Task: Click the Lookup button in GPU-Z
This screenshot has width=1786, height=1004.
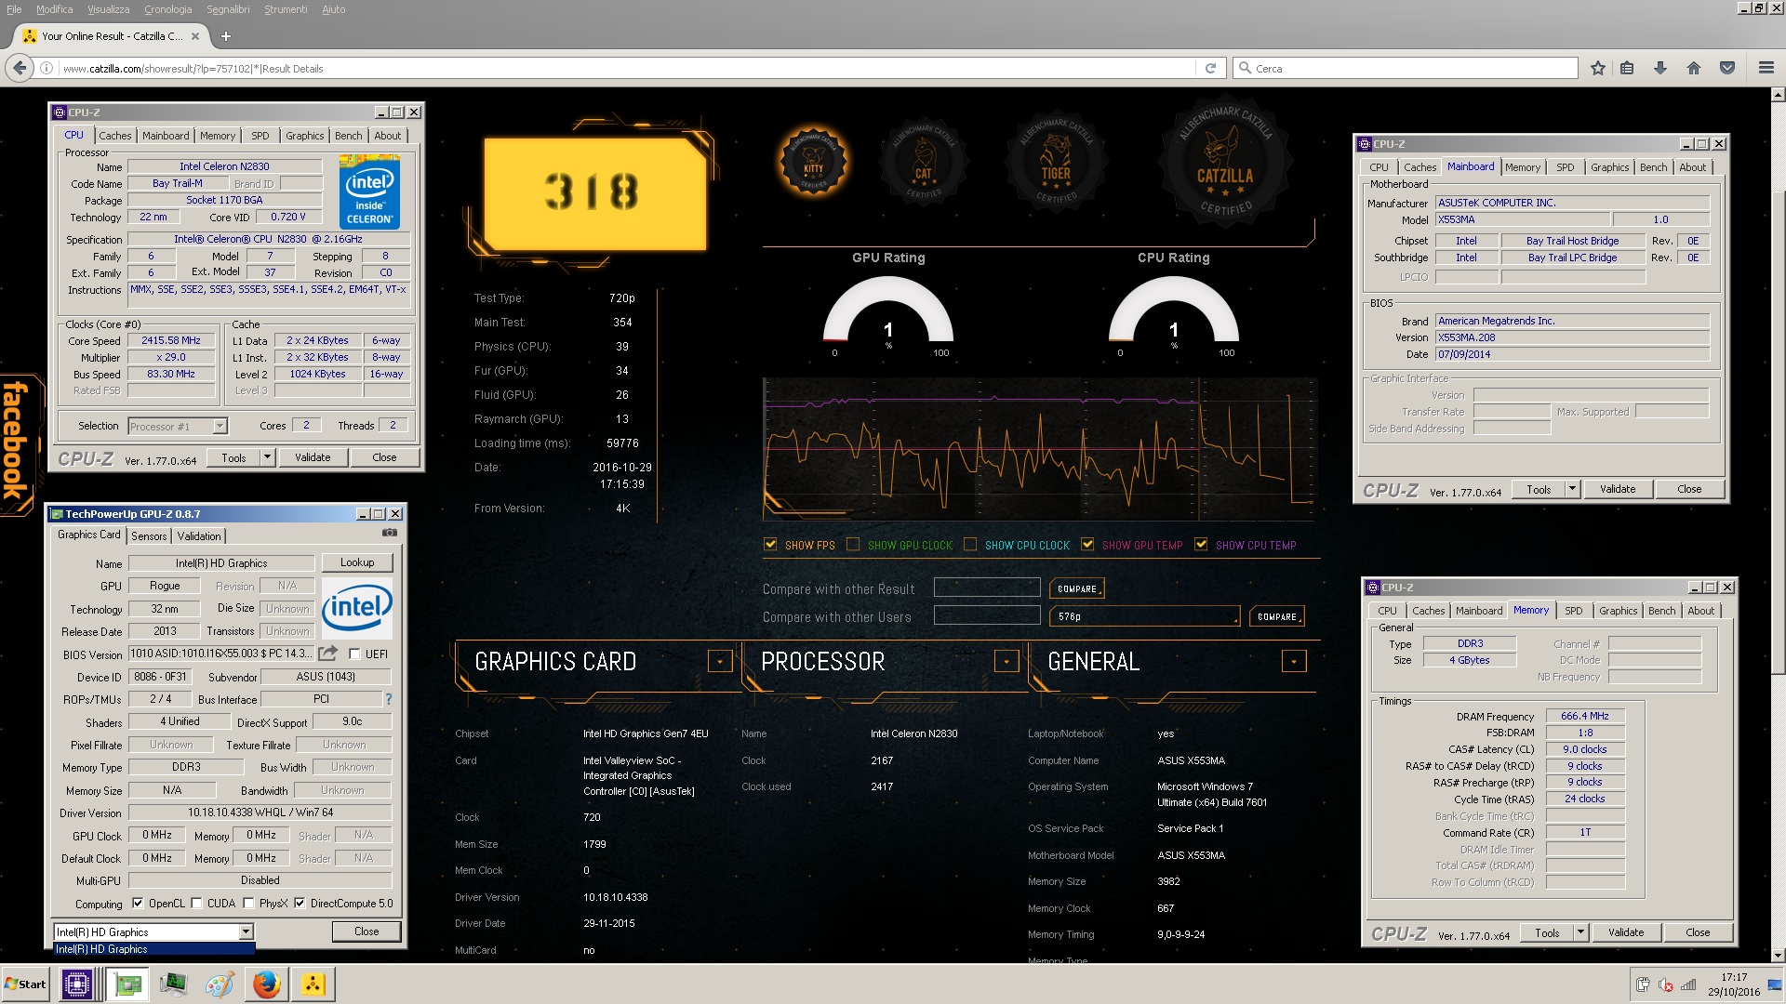Action: [x=357, y=562]
